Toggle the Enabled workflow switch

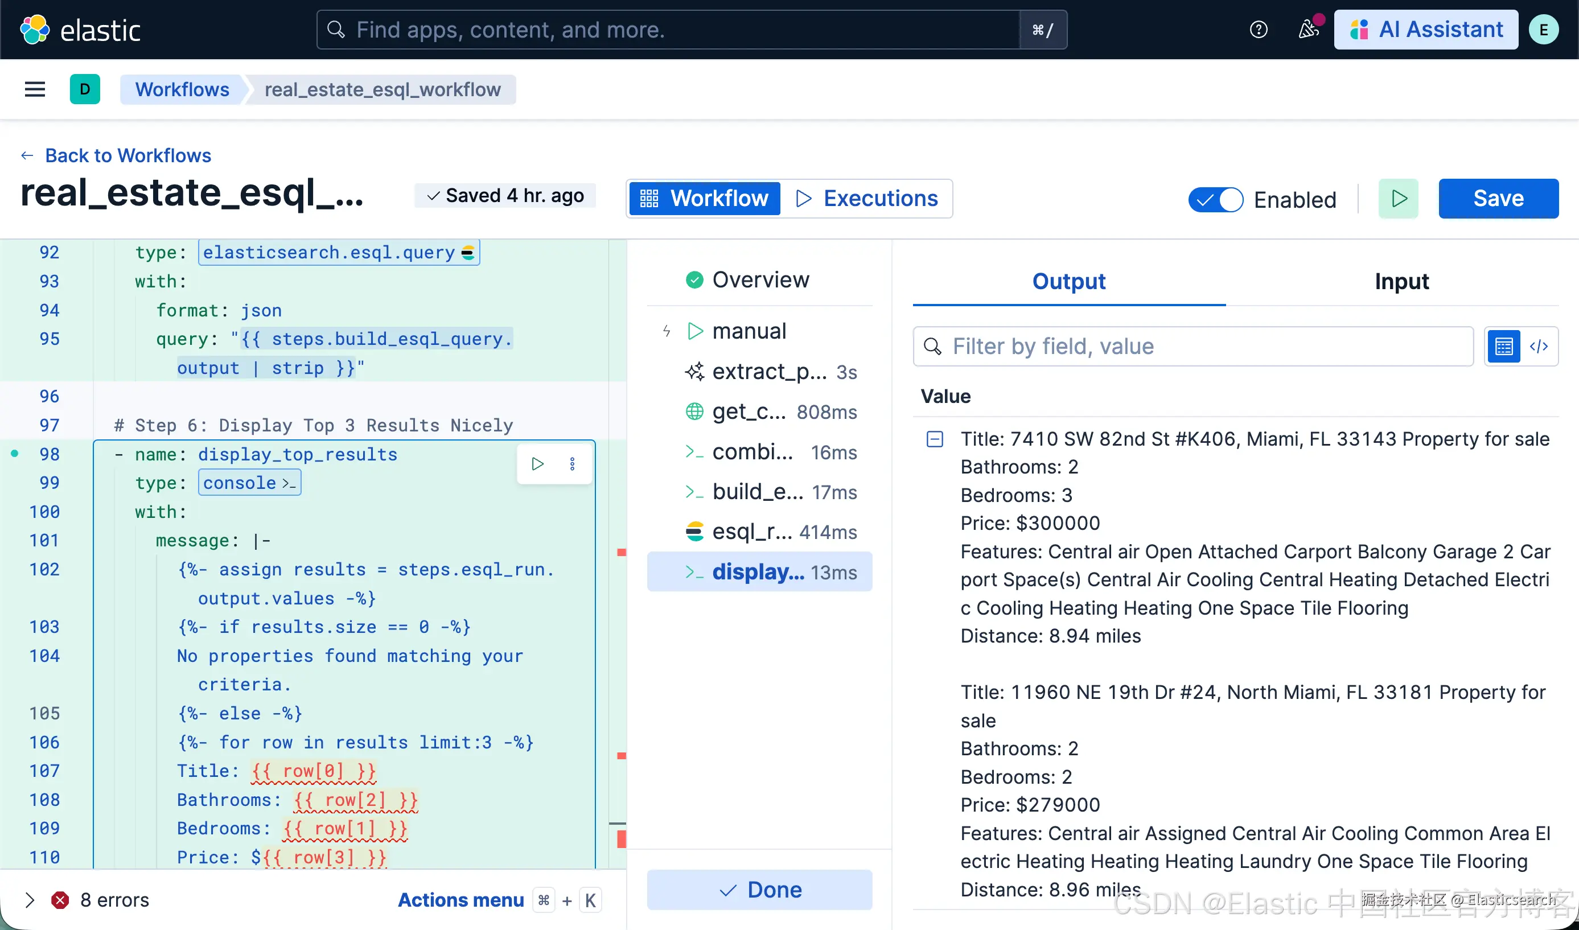click(x=1216, y=200)
